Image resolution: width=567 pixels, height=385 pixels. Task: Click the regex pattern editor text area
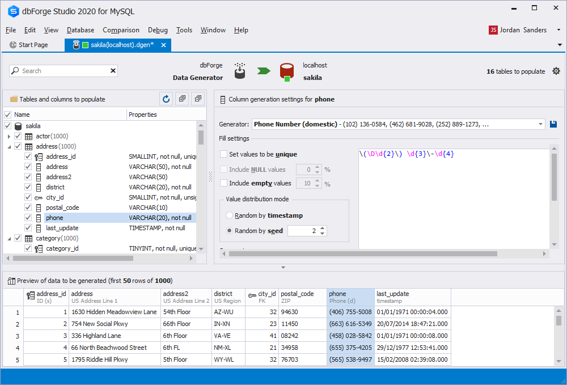point(454,198)
